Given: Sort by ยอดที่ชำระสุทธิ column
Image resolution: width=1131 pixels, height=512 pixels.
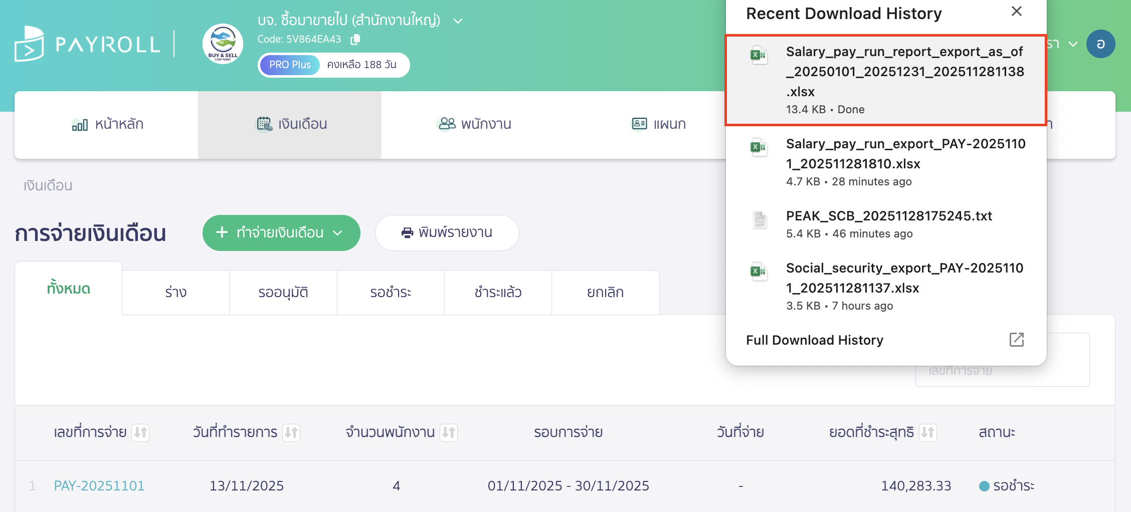Looking at the screenshot, I should click(x=927, y=432).
